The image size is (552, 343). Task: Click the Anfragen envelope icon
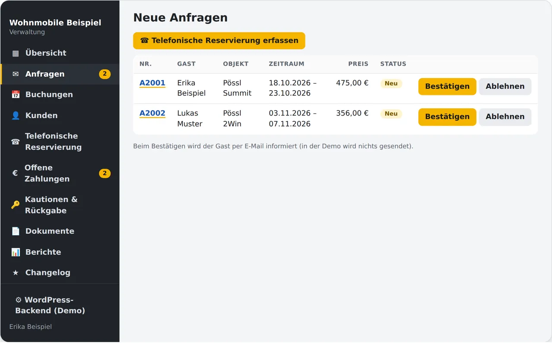click(x=16, y=74)
